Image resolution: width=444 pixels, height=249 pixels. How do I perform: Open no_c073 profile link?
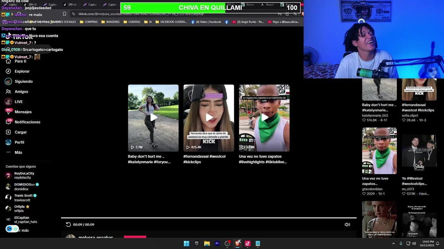[408, 189]
